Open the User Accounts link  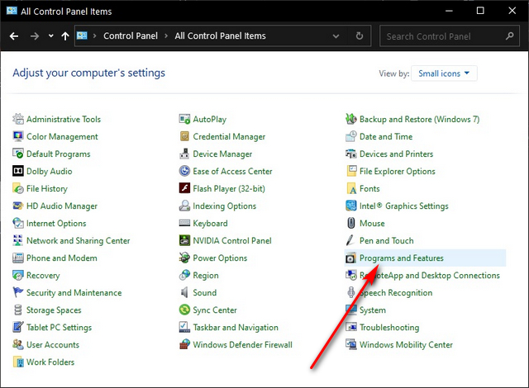click(x=53, y=345)
